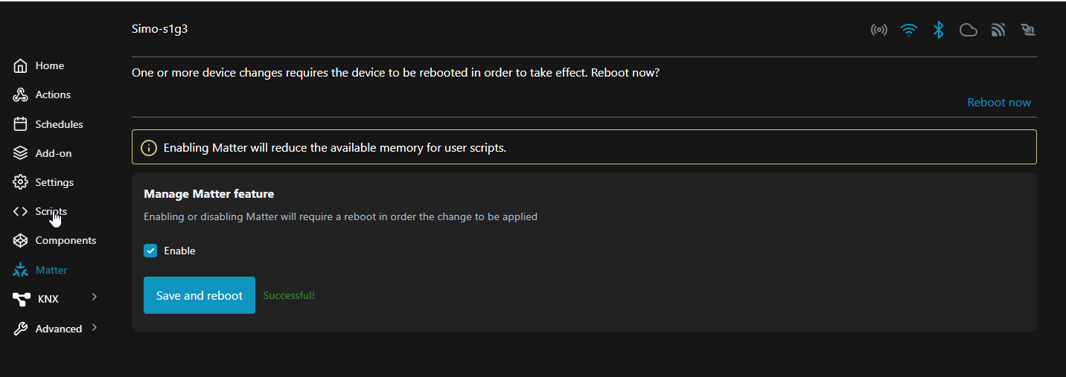Open the Schedules menu item
The image size is (1066, 377).
pyautogui.click(x=59, y=124)
